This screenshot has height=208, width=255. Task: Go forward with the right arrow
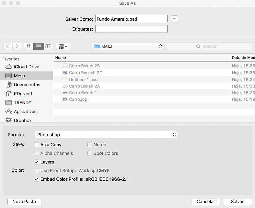pyautogui.click(x=17, y=46)
